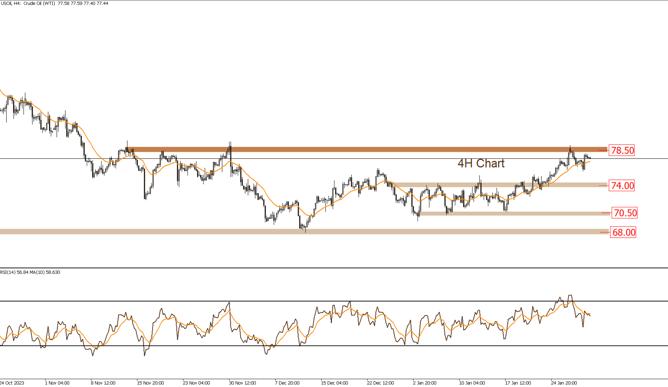
Task: Select the beige 74.00 support zone band
Action: click(494, 185)
